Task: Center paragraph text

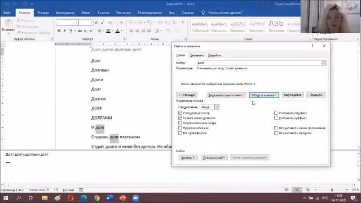Action: 137,31
